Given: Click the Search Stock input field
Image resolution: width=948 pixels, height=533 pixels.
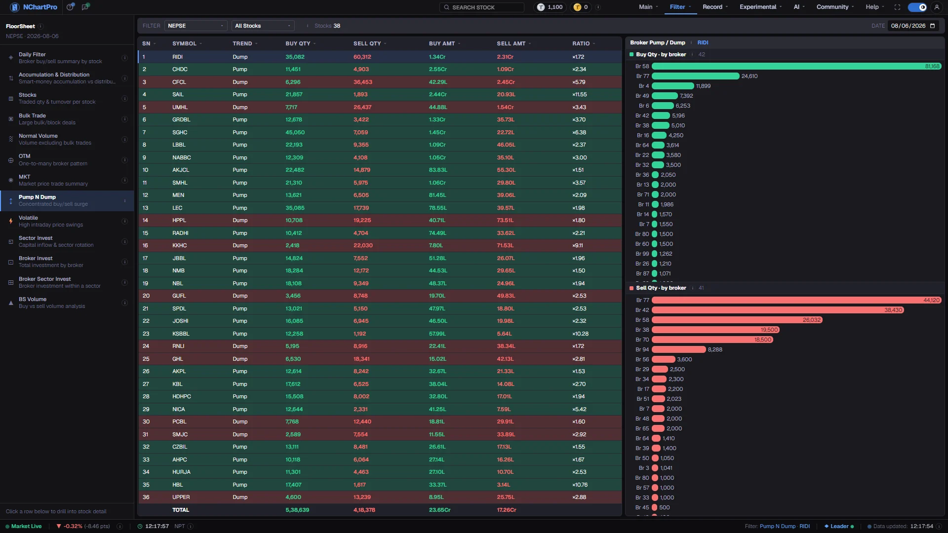Looking at the screenshot, I should (482, 7).
